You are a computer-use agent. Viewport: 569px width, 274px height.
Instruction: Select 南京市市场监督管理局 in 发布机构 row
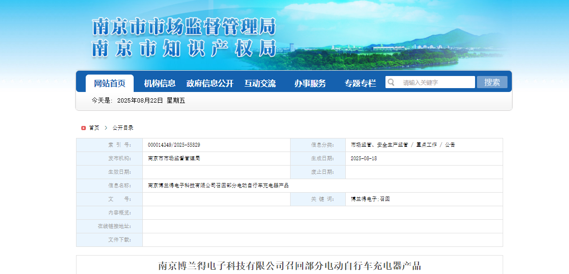(174, 158)
